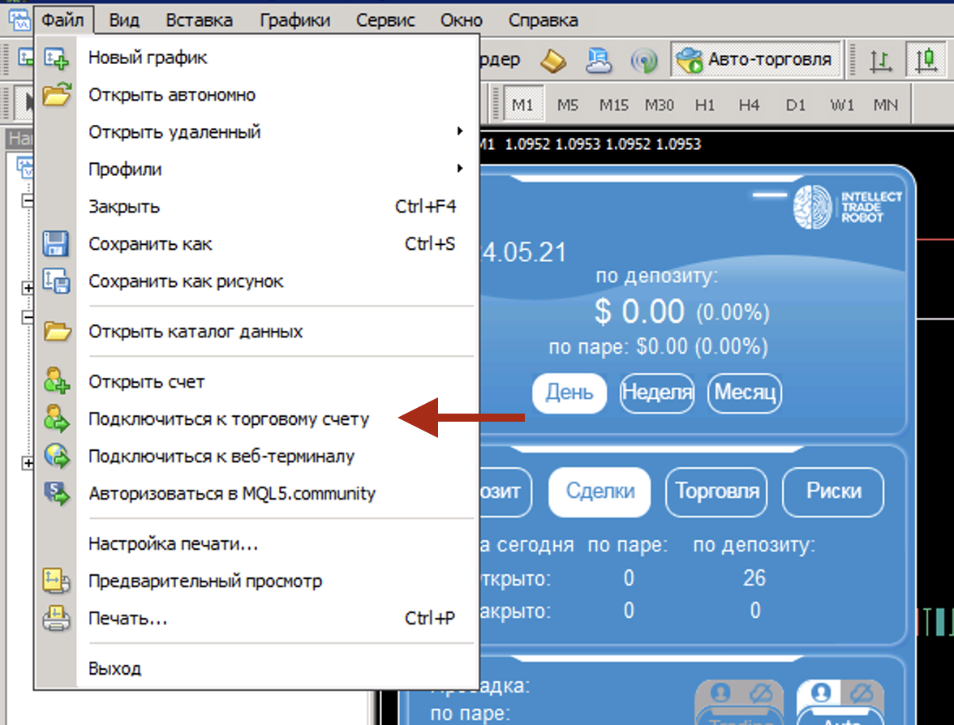Select Открыть каталог данных
This screenshot has width=954, height=725.
pos(256,332)
